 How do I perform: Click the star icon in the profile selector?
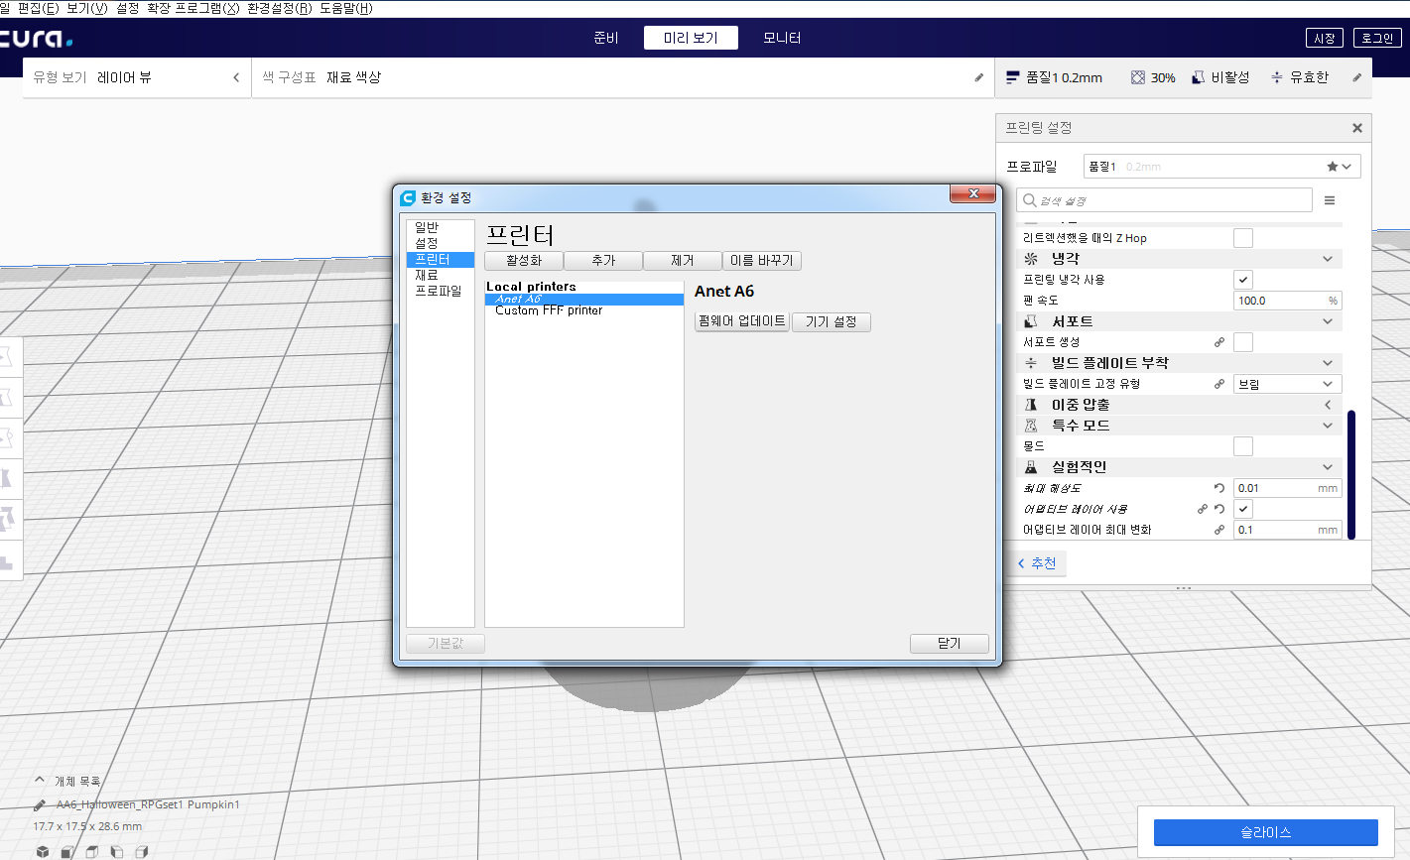click(1333, 167)
